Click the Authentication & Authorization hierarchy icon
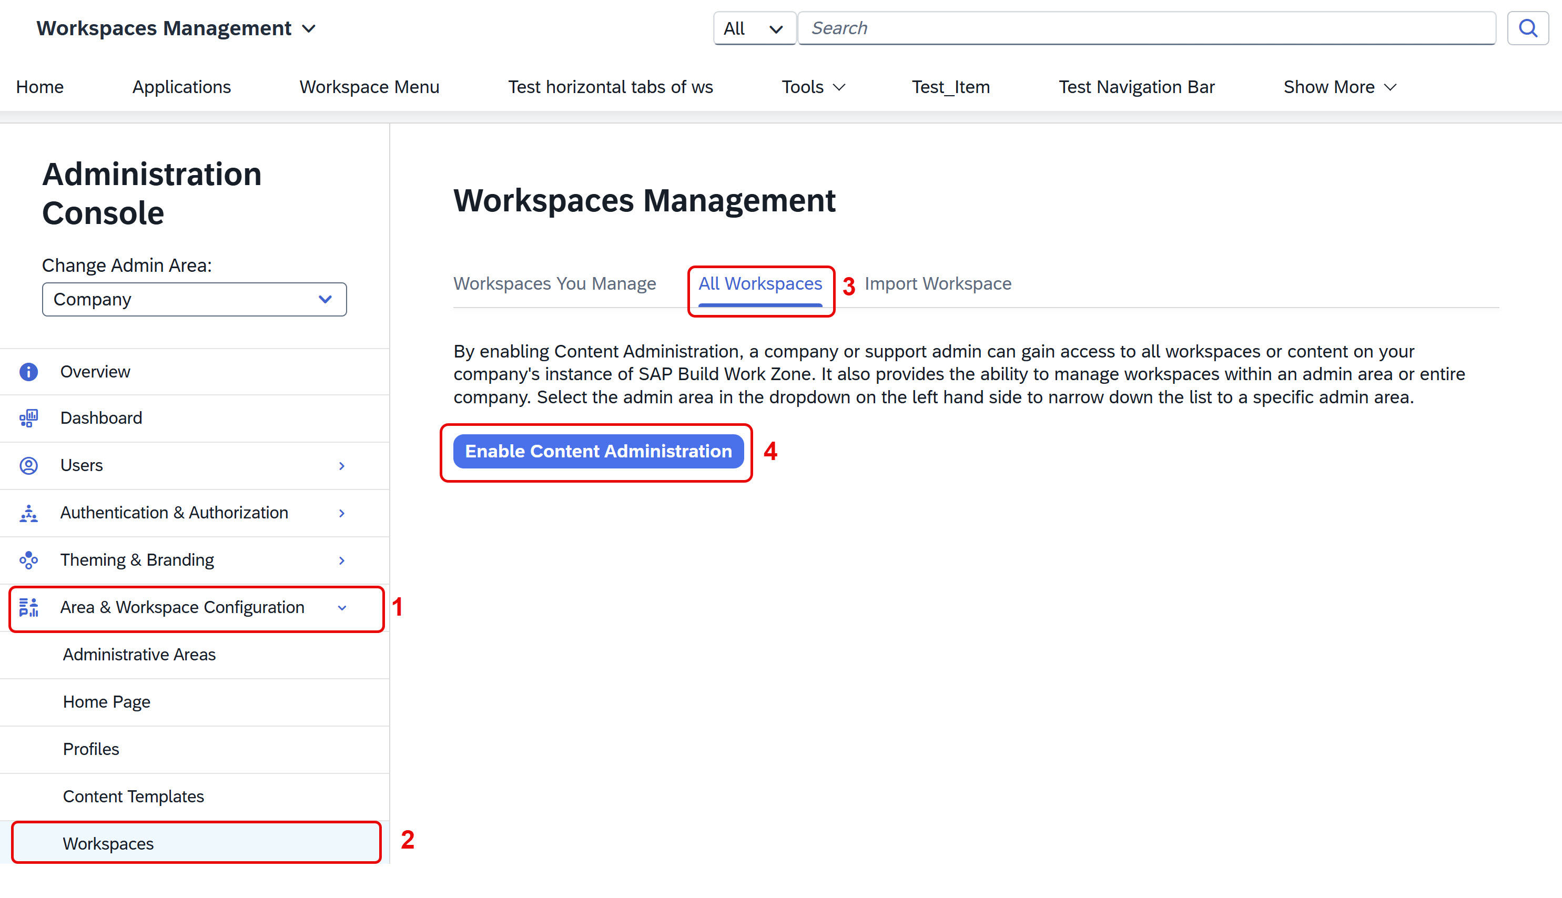 [28, 513]
